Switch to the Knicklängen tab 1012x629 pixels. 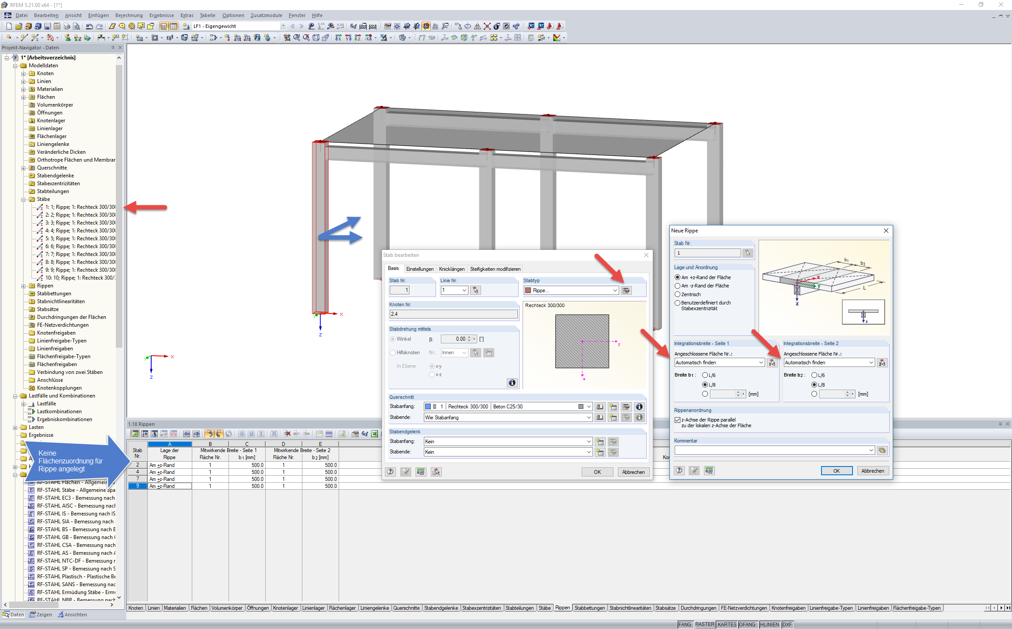point(451,269)
